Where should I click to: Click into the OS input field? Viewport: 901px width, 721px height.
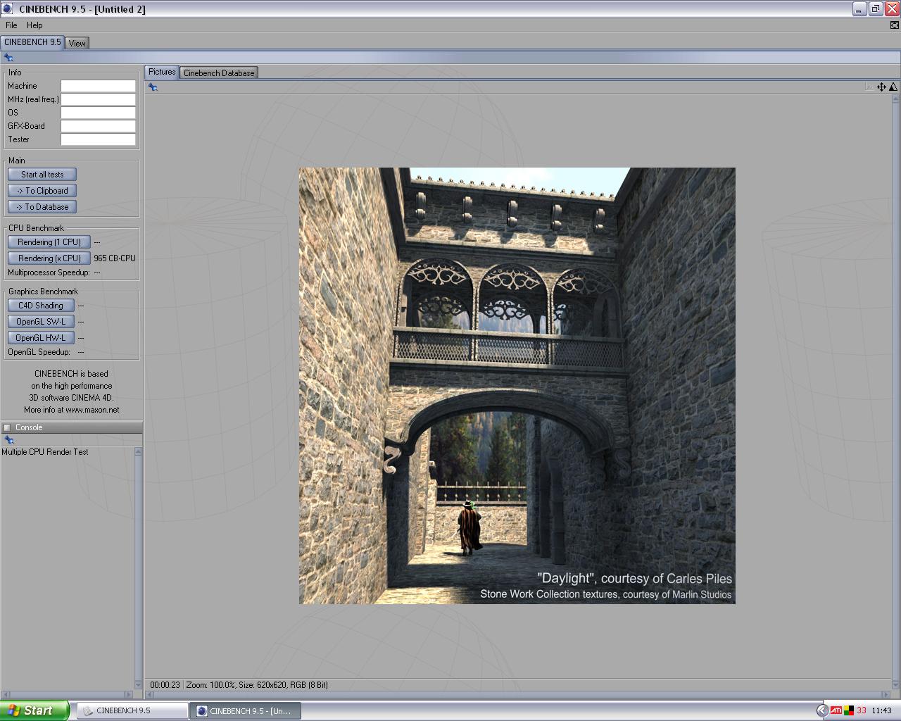point(98,113)
